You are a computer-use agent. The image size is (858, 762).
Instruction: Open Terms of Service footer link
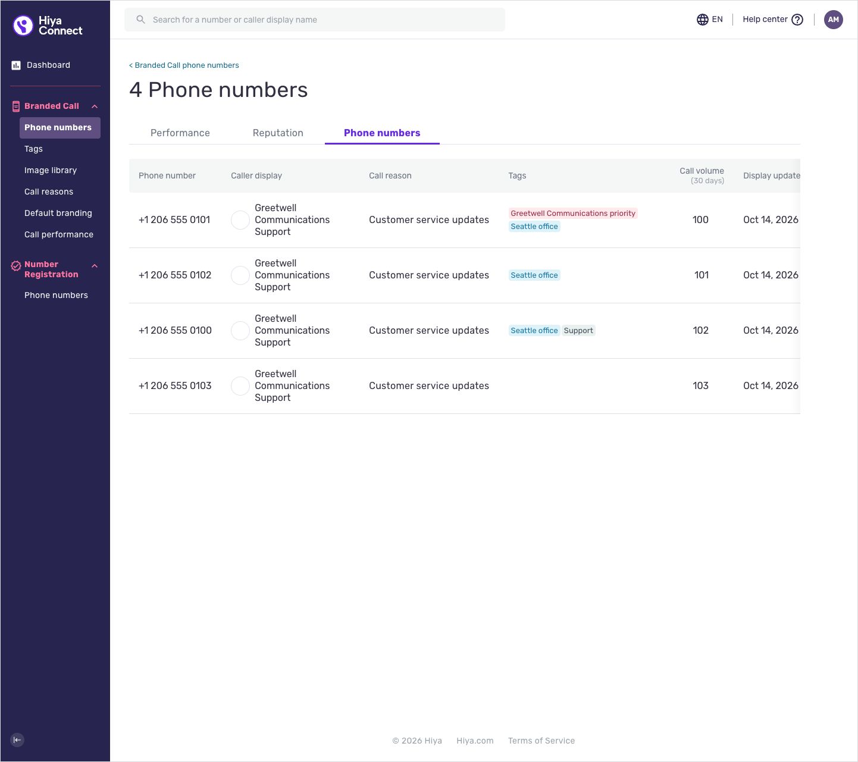point(541,741)
